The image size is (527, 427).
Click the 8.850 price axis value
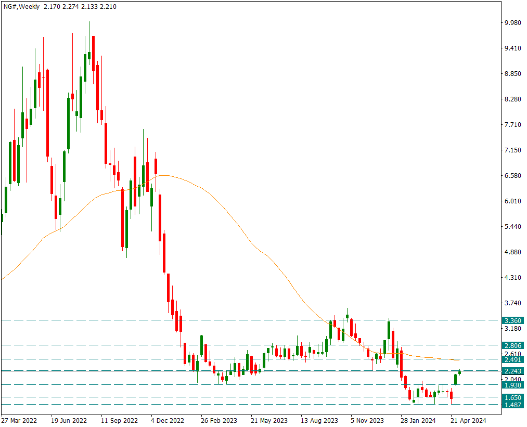pyautogui.click(x=512, y=73)
